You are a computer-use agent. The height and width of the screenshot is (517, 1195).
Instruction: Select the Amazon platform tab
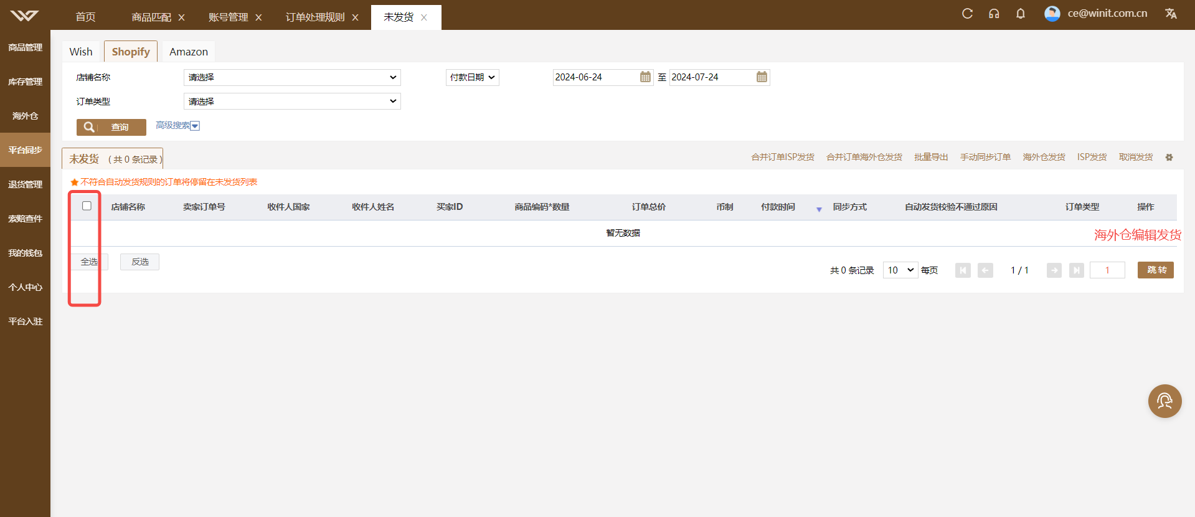click(x=189, y=52)
